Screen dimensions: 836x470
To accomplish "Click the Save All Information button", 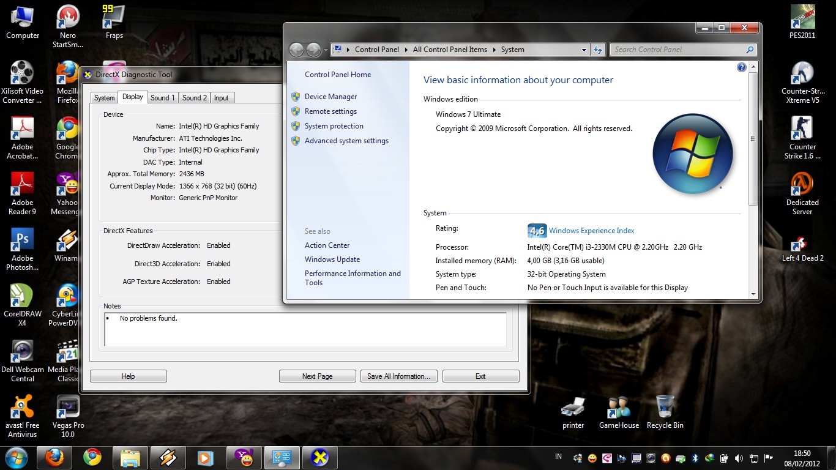I will pos(399,376).
